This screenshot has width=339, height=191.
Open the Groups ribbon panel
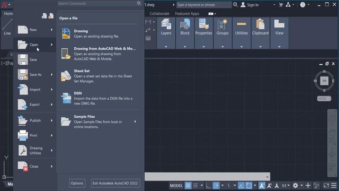tap(222, 27)
